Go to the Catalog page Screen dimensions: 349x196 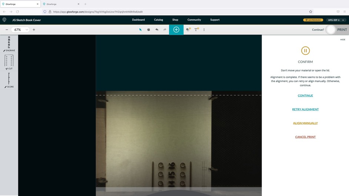[159, 20]
